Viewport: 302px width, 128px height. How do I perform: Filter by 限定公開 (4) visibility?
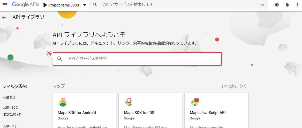tap(12, 114)
